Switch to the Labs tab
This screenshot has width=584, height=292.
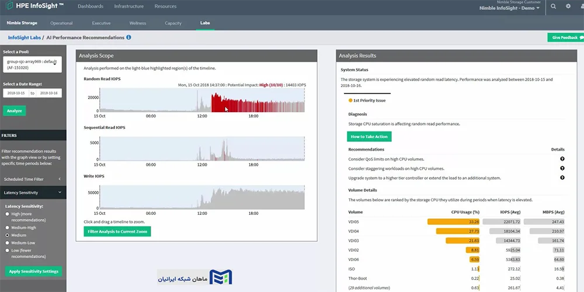[205, 23]
